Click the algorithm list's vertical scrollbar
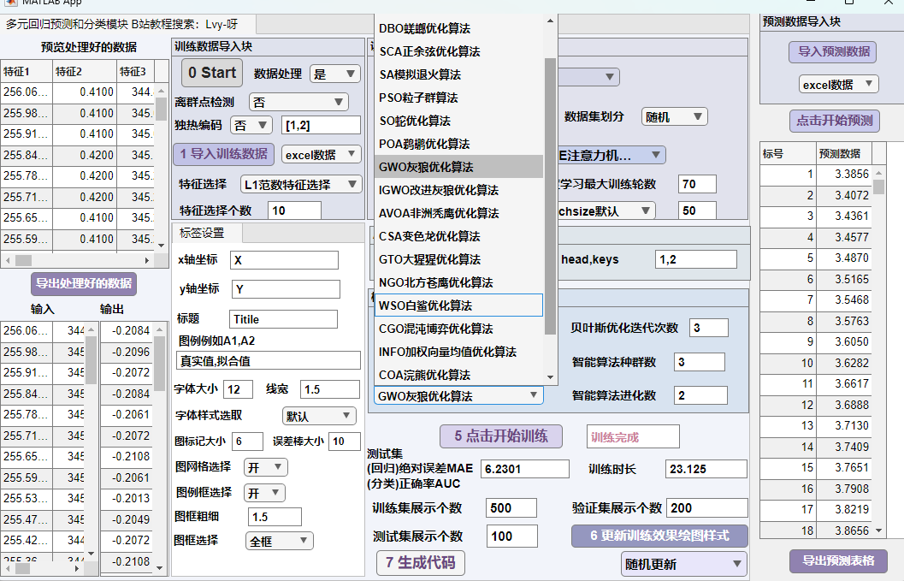 pyautogui.click(x=550, y=197)
